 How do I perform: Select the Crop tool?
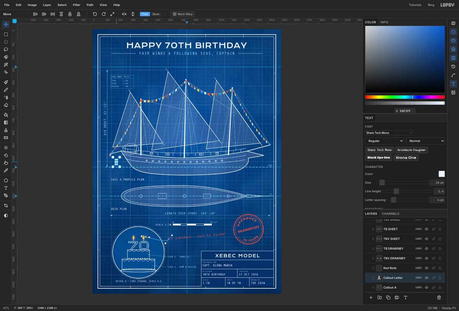tap(6, 206)
